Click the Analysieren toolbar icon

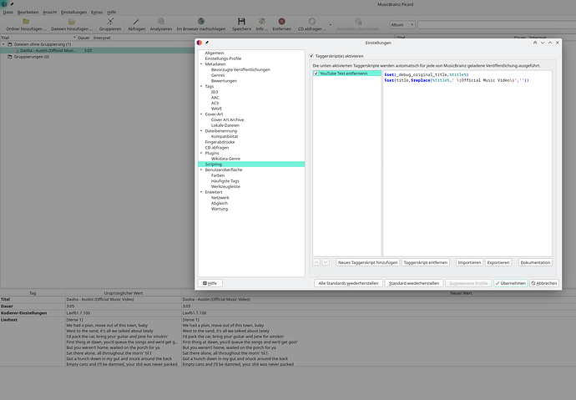(x=161, y=22)
